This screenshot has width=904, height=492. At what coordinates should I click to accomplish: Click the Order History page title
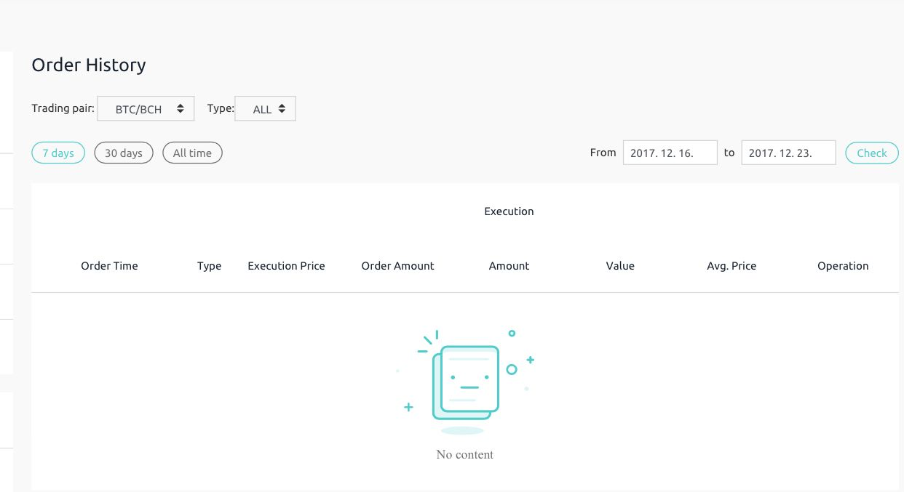tap(89, 65)
